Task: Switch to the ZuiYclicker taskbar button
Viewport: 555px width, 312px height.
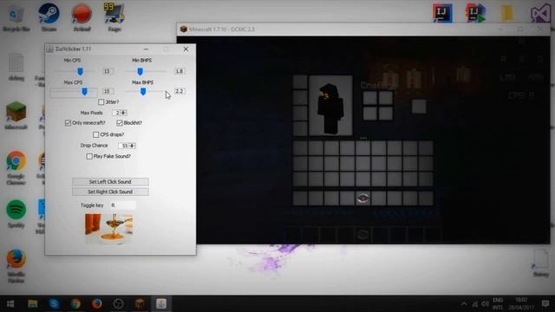Action: tap(161, 303)
